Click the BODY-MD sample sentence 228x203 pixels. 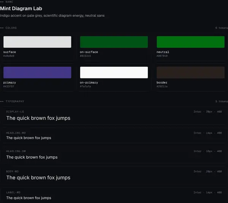point(38,178)
